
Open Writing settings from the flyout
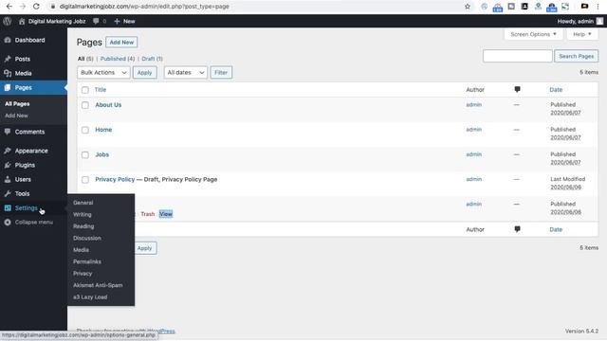click(x=83, y=214)
